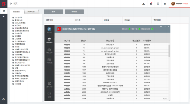
Task: Click 模型ID header in BDIP table
Action: point(84,41)
